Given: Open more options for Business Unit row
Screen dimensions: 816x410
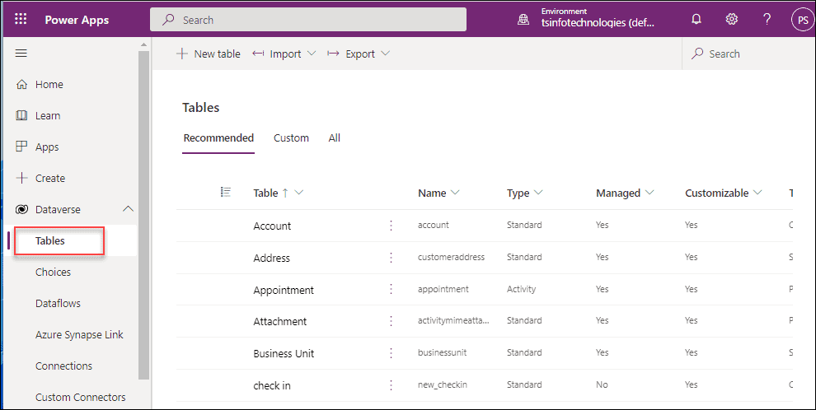Looking at the screenshot, I should tap(392, 353).
